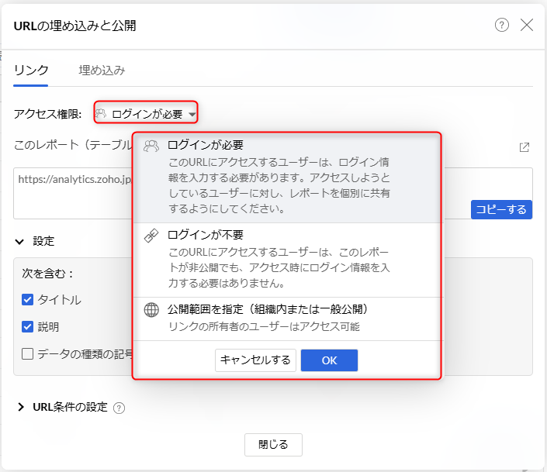Click the コピーする button
Viewport: 547px width, 472px height.
[x=500, y=209]
